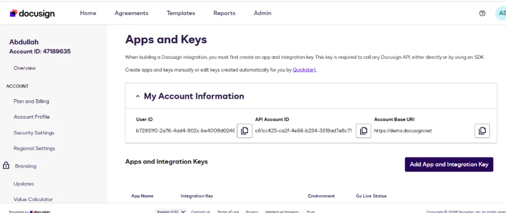Open Plan and Billing settings
The image size is (506, 213).
pos(31,102)
